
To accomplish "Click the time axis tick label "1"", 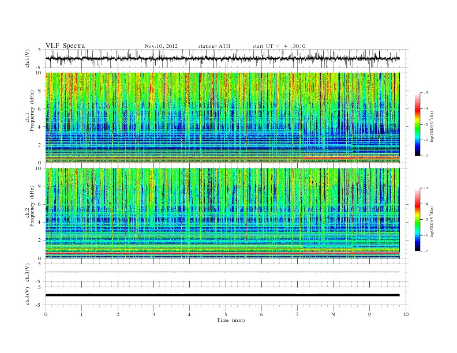I will tap(81, 314).
